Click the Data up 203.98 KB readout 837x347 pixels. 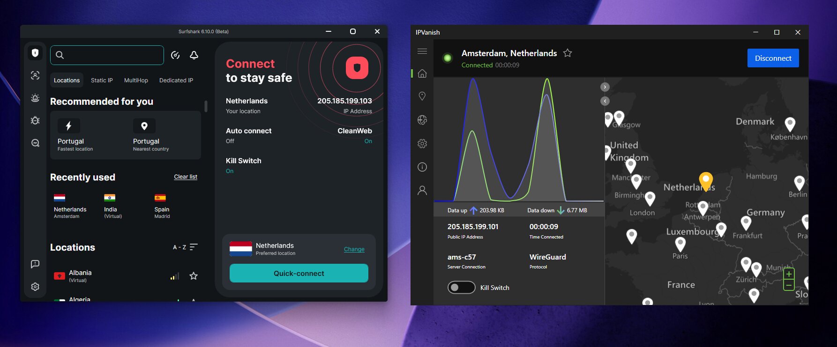point(476,210)
